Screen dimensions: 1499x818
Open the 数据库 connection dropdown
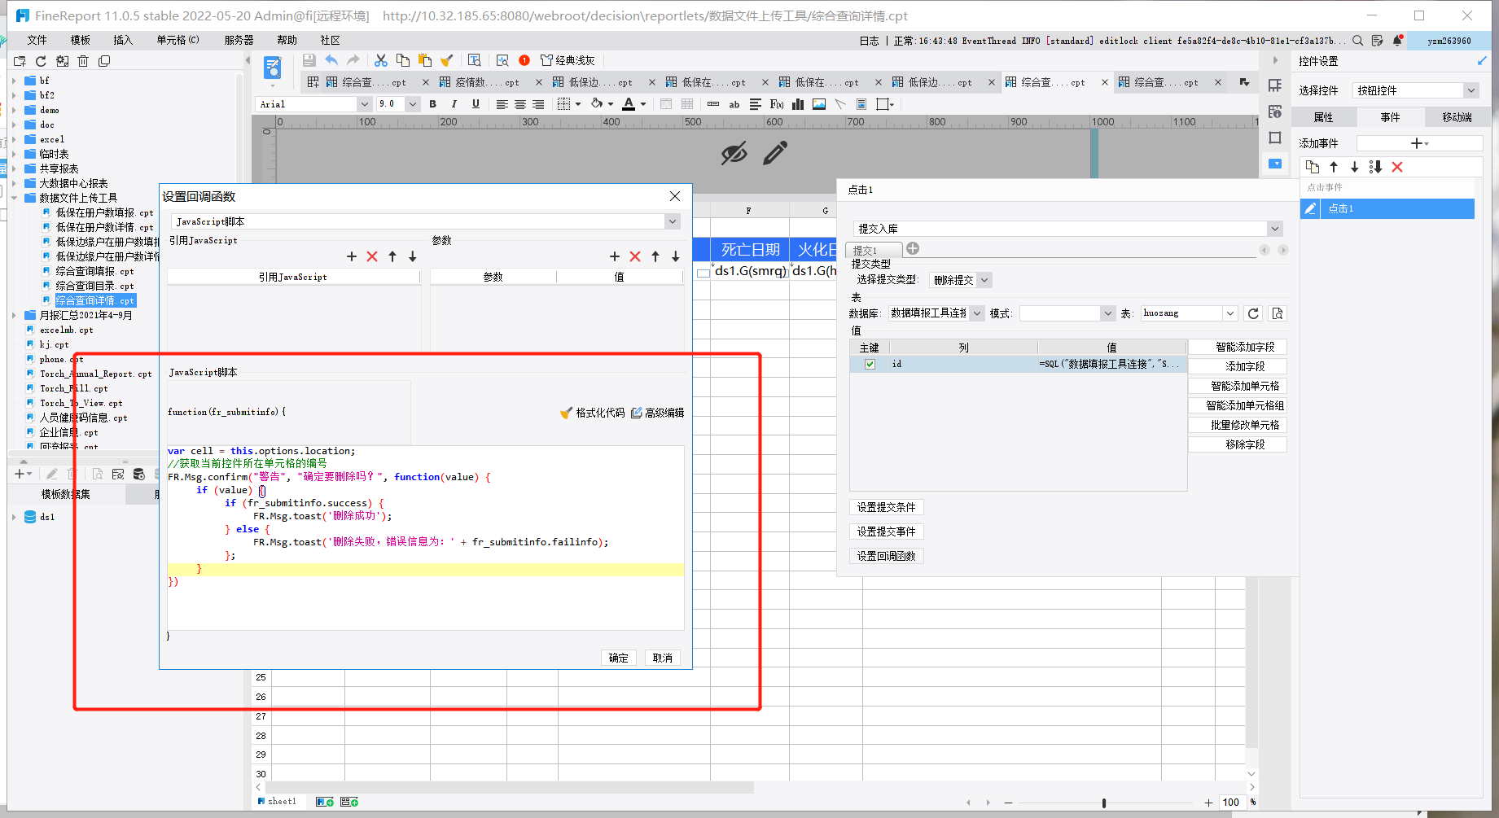point(976,313)
